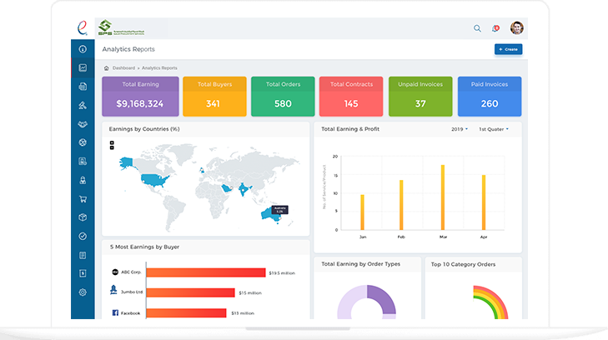
Task: Zoom in on the countries map
Action: coord(112,142)
